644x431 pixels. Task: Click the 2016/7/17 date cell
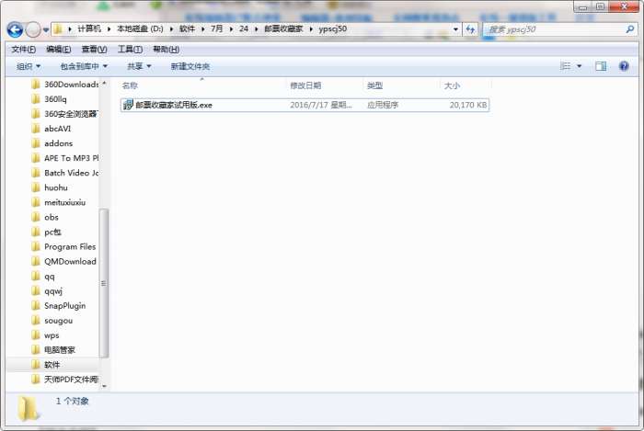[x=321, y=105]
